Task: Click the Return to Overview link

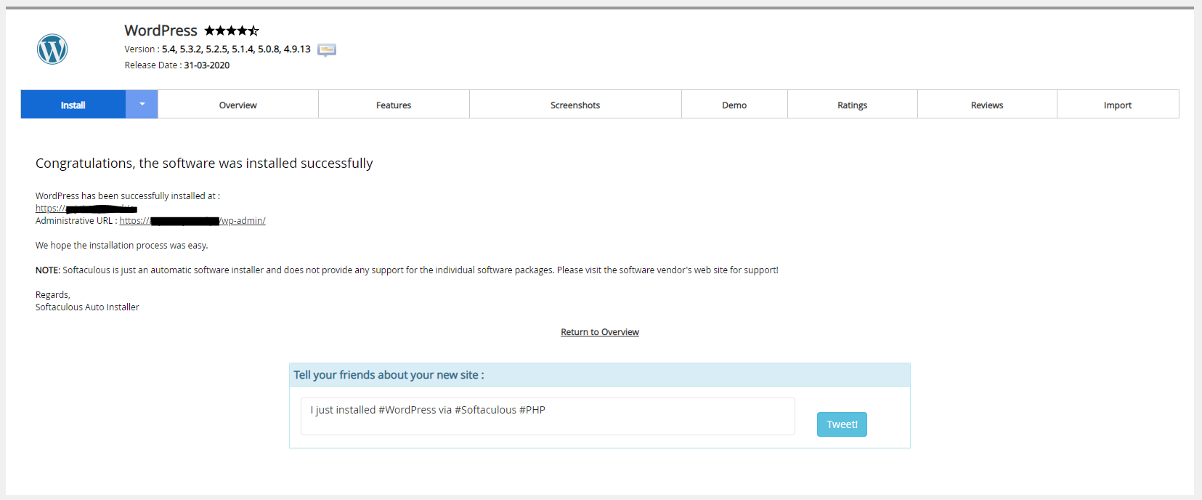Action: [599, 332]
